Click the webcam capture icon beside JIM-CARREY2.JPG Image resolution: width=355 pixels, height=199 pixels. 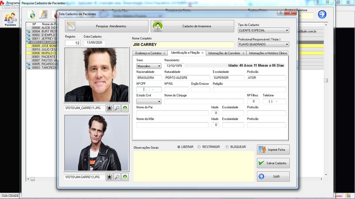click(x=110, y=177)
